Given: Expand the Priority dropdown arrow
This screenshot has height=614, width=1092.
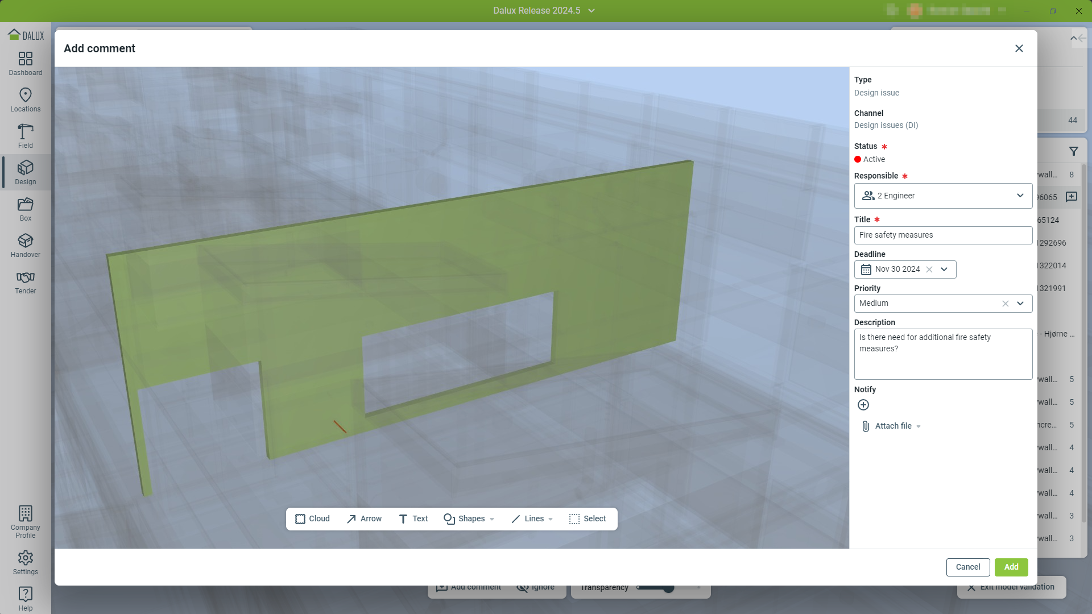Looking at the screenshot, I should 1020,304.
